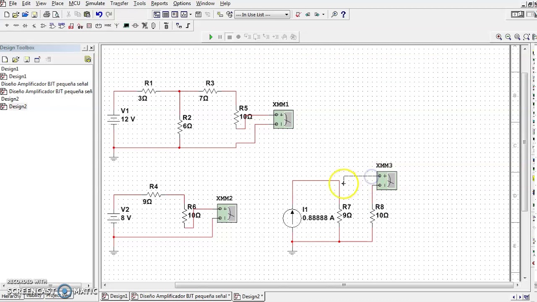Place Basic resistor component icon

(16, 26)
